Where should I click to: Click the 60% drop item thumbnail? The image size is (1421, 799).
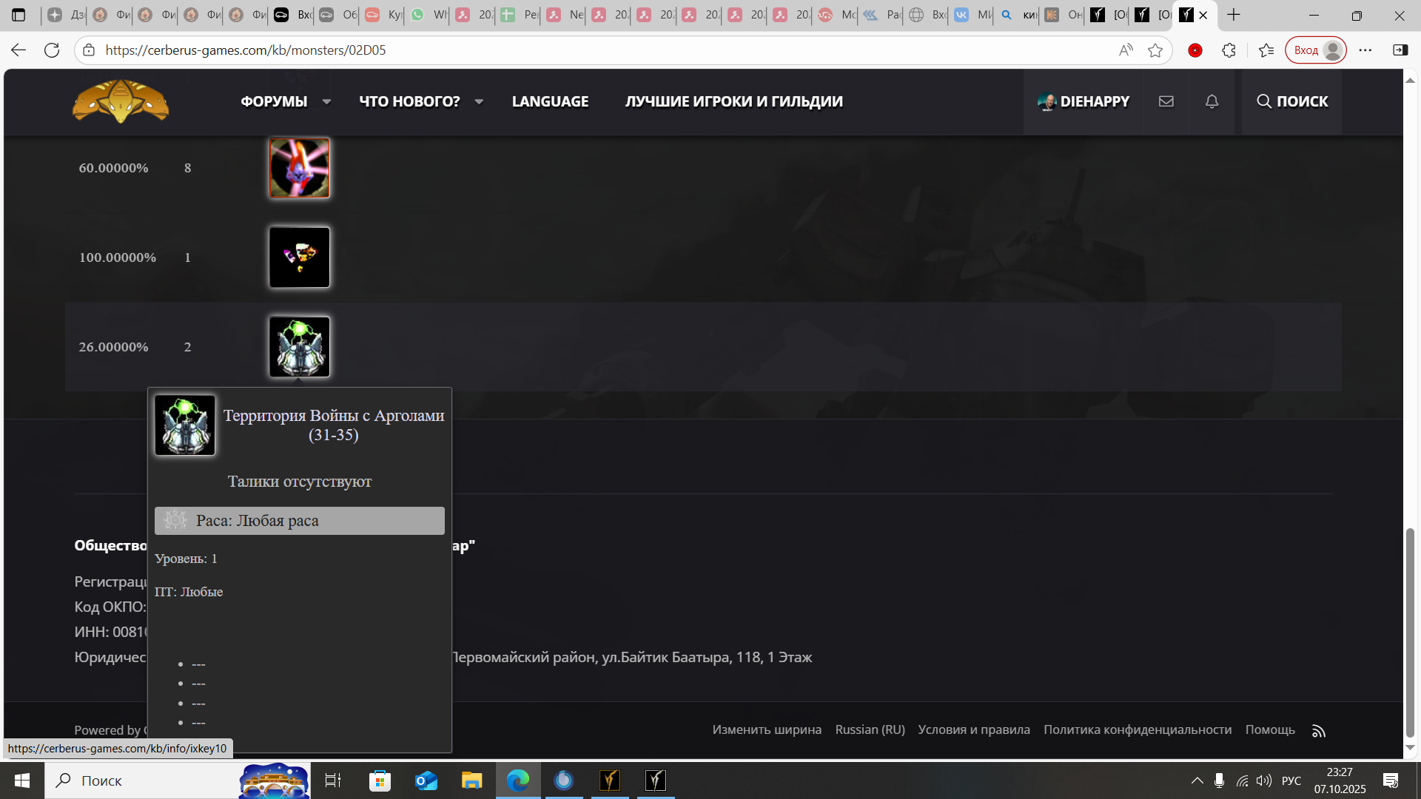tap(299, 168)
